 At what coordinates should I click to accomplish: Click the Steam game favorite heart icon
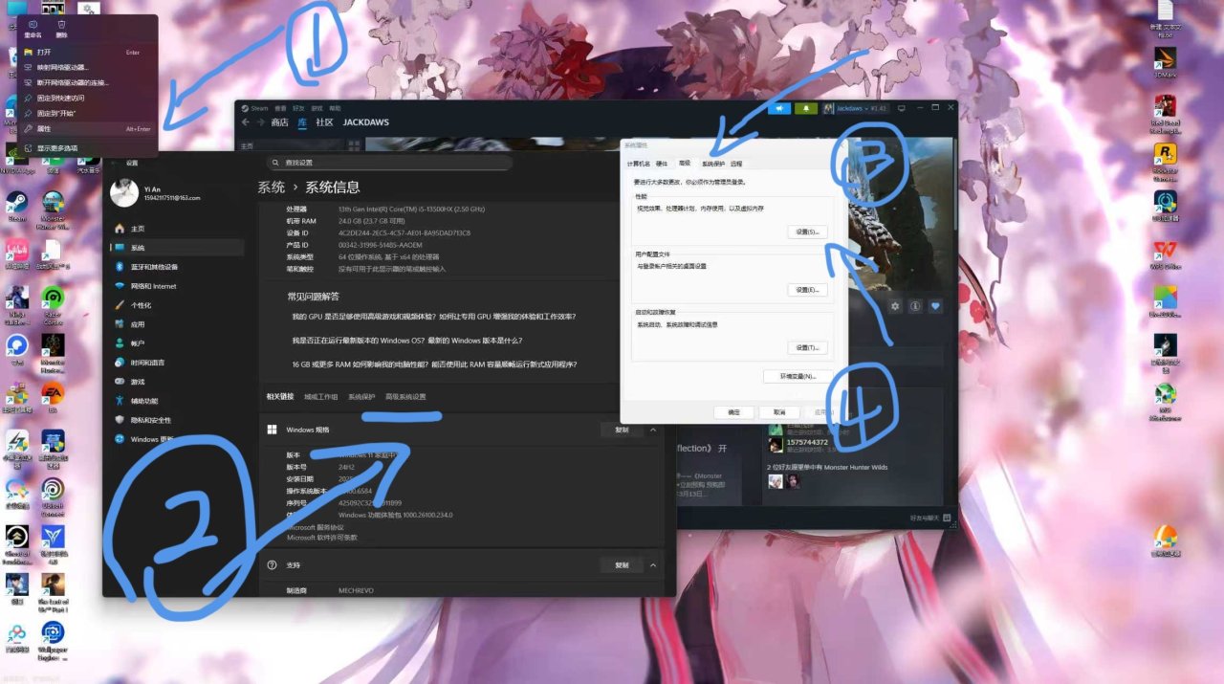pyautogui.click(x=935, y=306)
